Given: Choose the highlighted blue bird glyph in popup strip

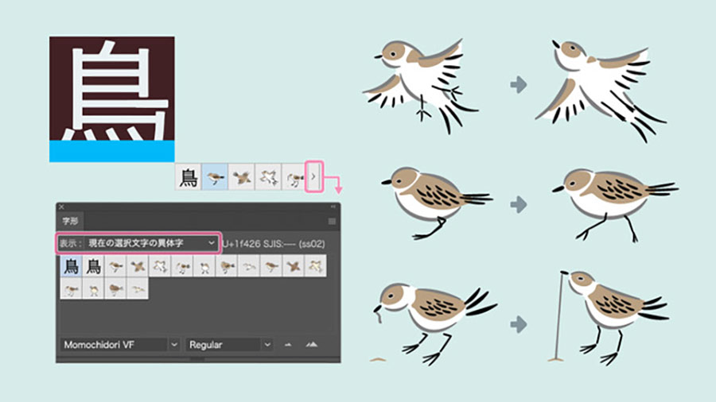Looking at the screenshot, I should pos(215,177).
